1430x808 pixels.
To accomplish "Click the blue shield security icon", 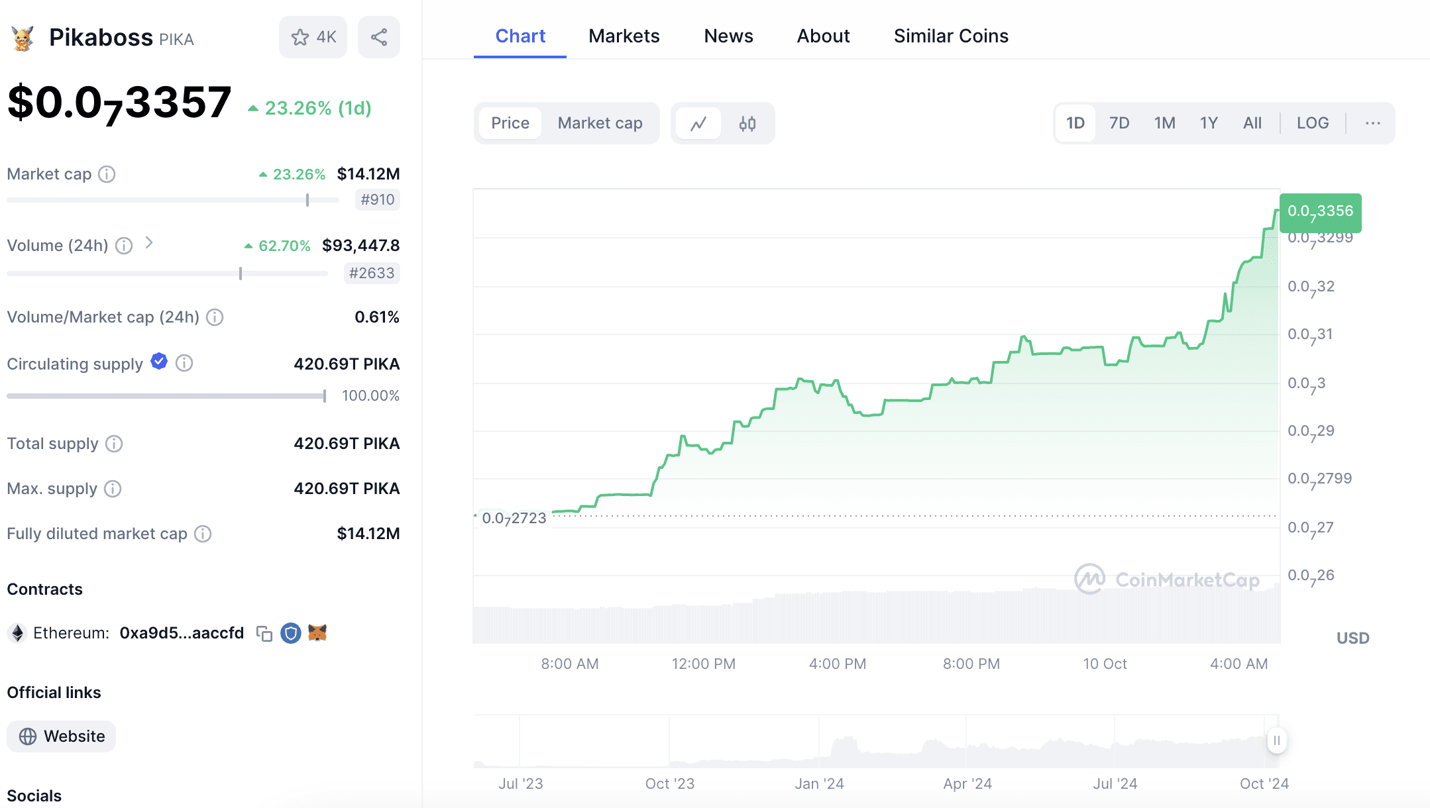I will (x=290, y=633).
